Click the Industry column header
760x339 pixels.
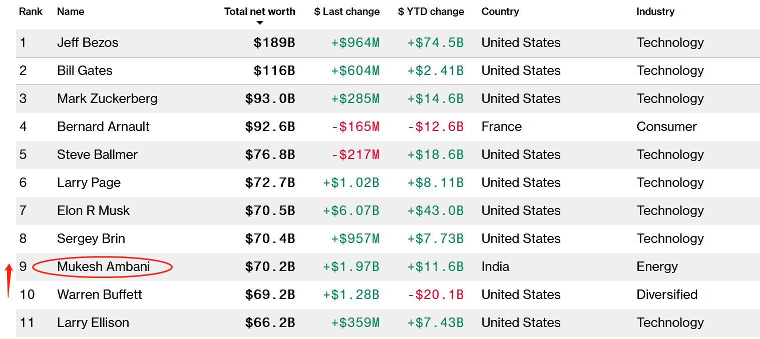[655, 11]
